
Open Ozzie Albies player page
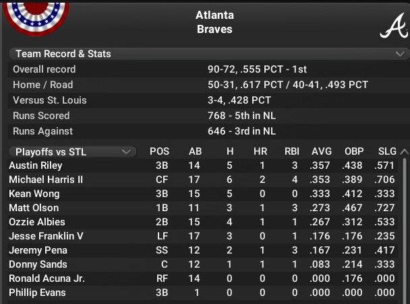37,222
